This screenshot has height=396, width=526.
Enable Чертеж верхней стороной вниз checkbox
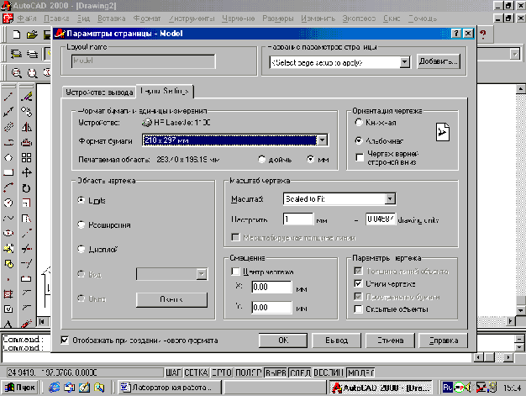[x=360, y=157]
